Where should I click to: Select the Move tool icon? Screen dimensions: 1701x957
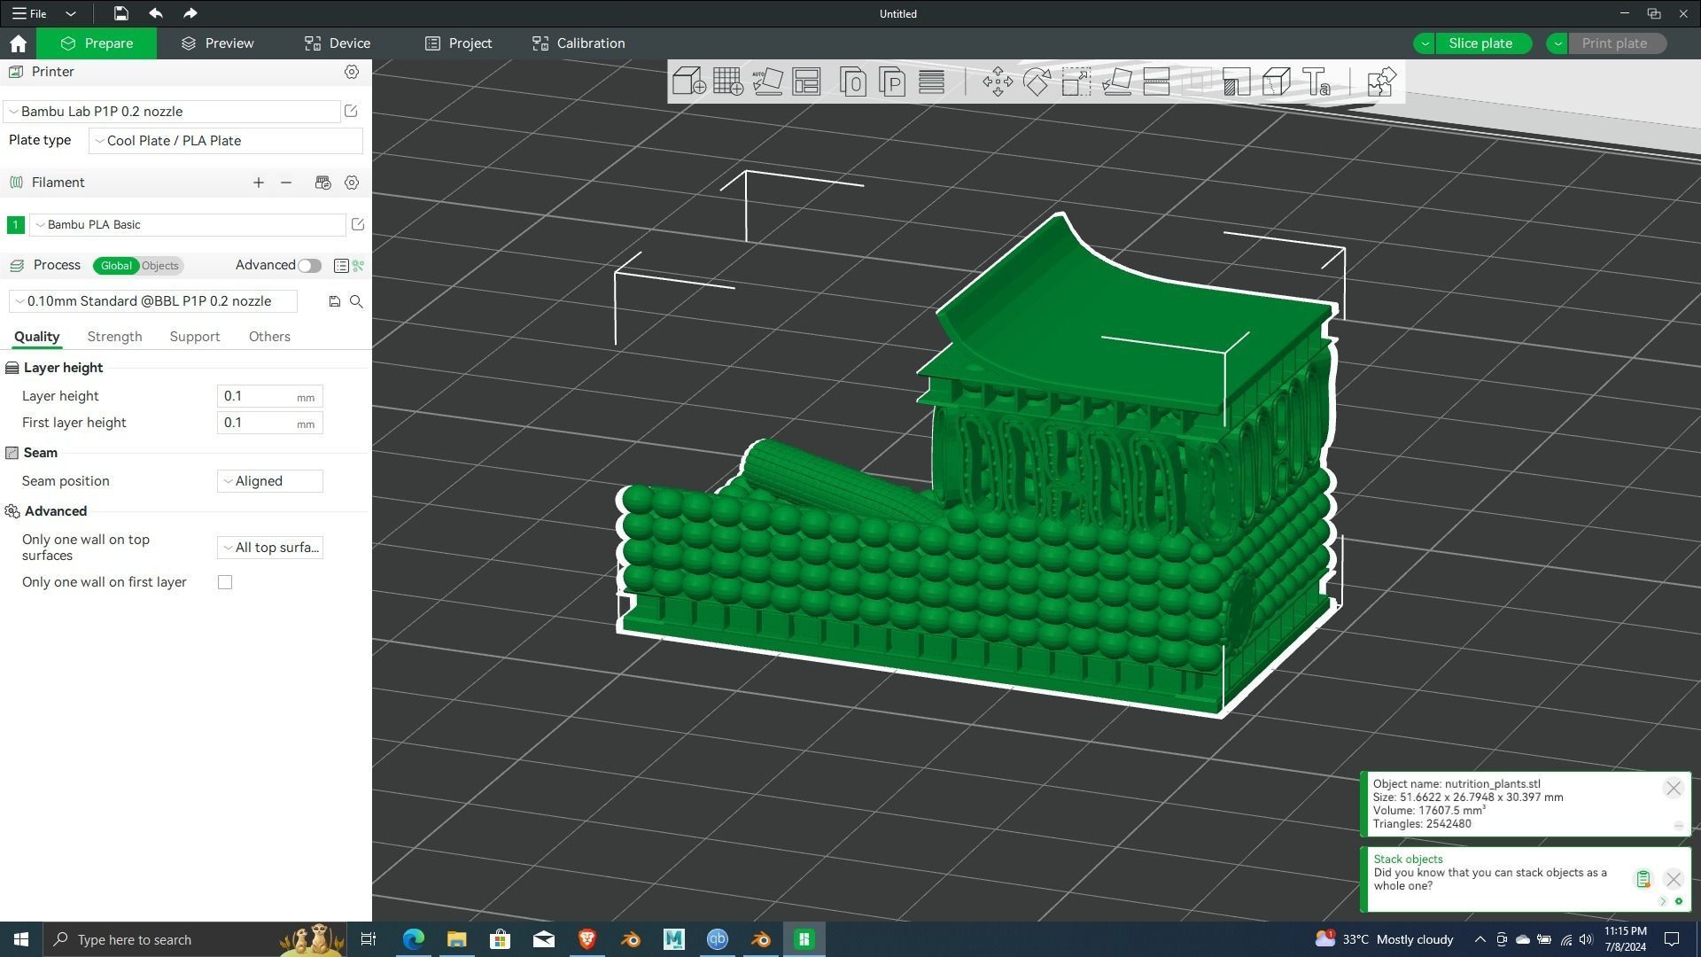tap(998, 82)
